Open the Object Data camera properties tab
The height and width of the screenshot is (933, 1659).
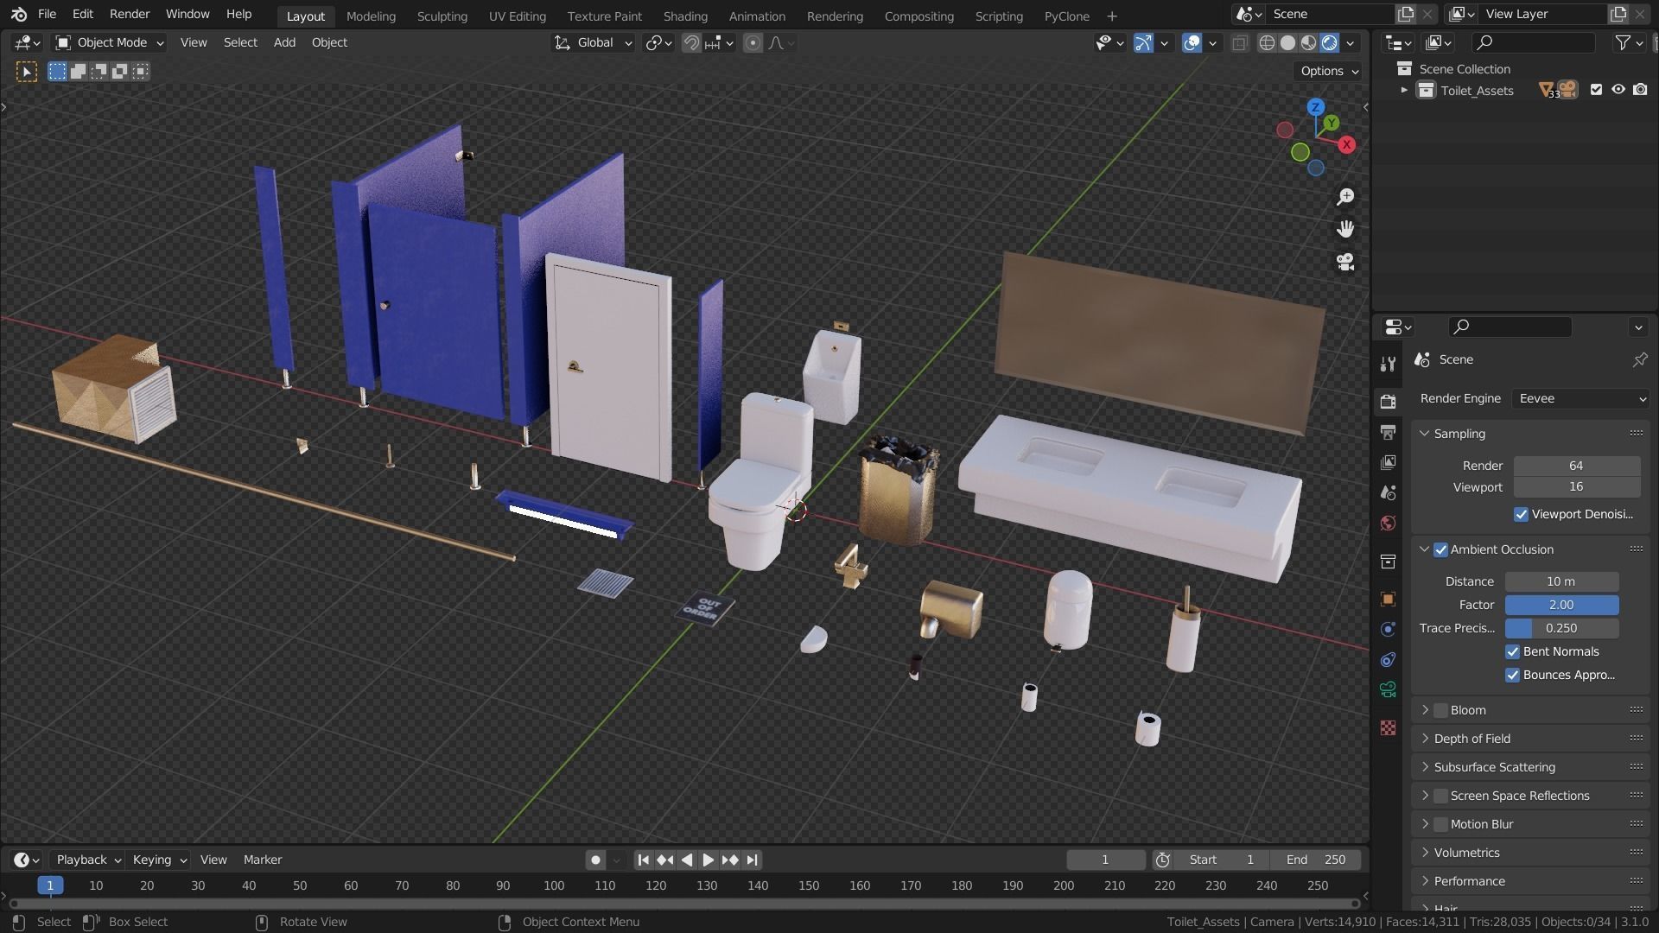pos(1388,689)
